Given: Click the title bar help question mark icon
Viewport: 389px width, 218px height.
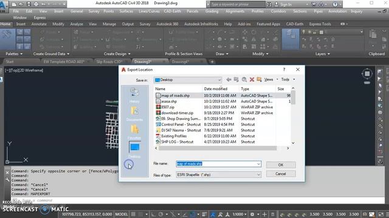Looking at the screenshot, I should click(x=335, y=4).
